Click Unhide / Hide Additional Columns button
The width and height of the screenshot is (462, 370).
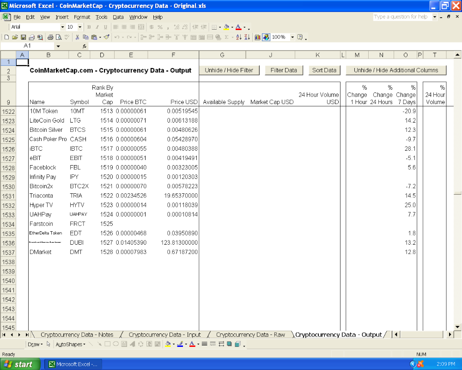point(396,70)
